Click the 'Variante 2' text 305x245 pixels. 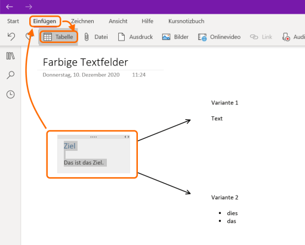[224, 197]
